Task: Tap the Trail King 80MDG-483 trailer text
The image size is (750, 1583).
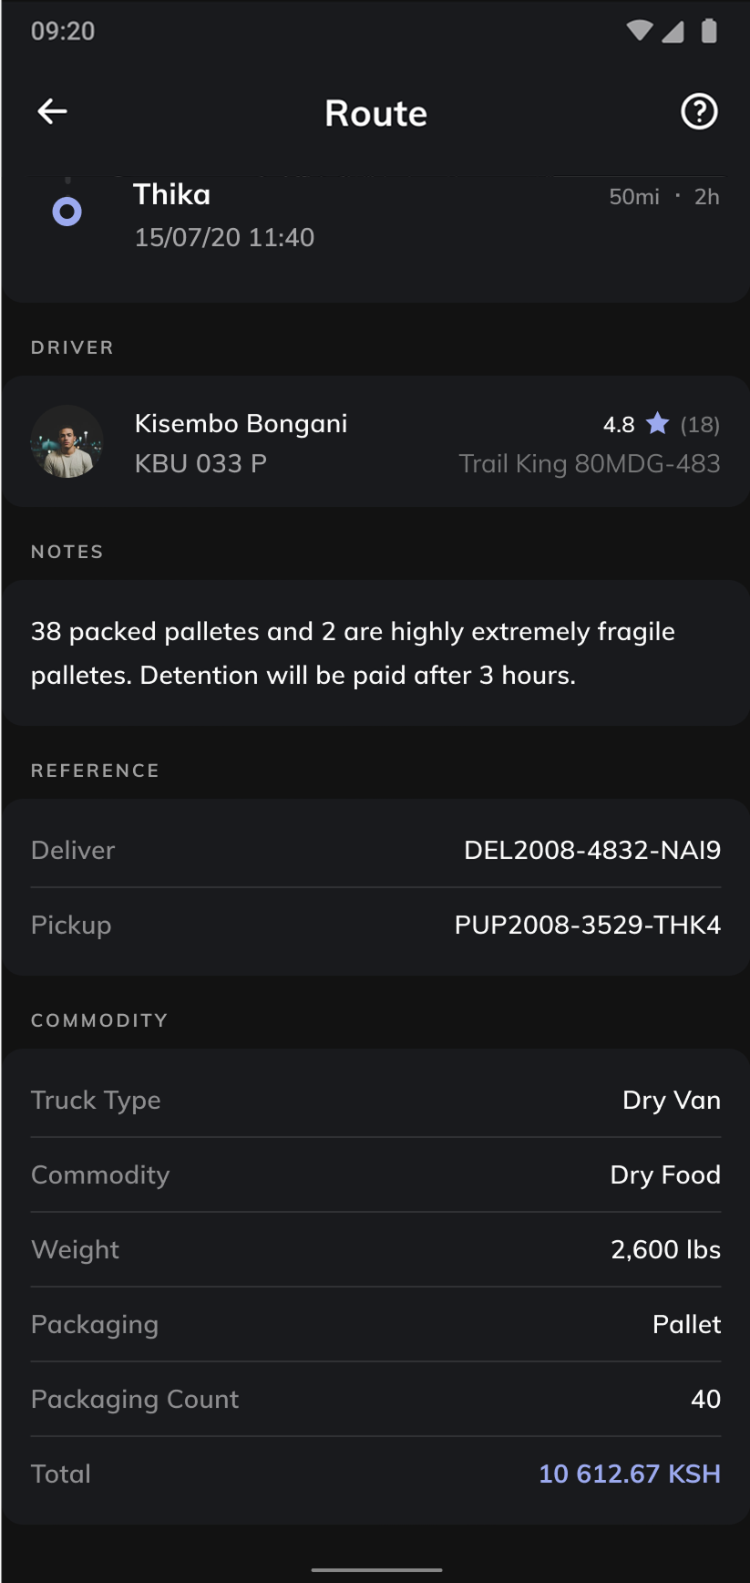Action: pos(589,464)
